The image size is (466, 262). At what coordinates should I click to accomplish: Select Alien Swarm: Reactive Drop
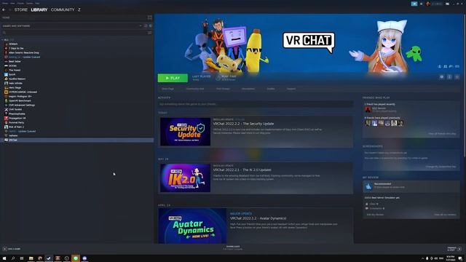point(24,52)
